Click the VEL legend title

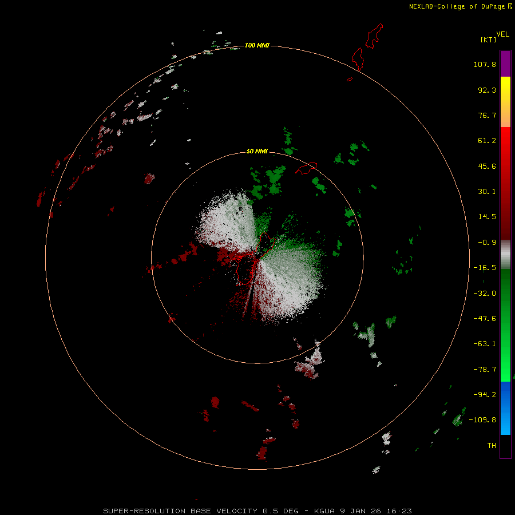point(502,34)
